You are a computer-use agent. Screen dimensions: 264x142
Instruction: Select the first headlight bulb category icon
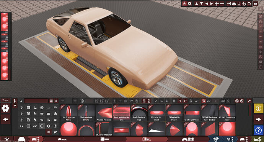(x=21, y=107)
